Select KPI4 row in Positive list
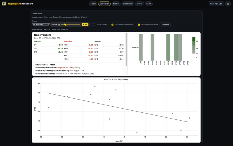The image size is (233, 146). click(48, 45)
